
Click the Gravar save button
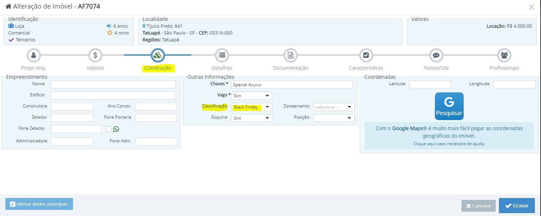(517, 206)
